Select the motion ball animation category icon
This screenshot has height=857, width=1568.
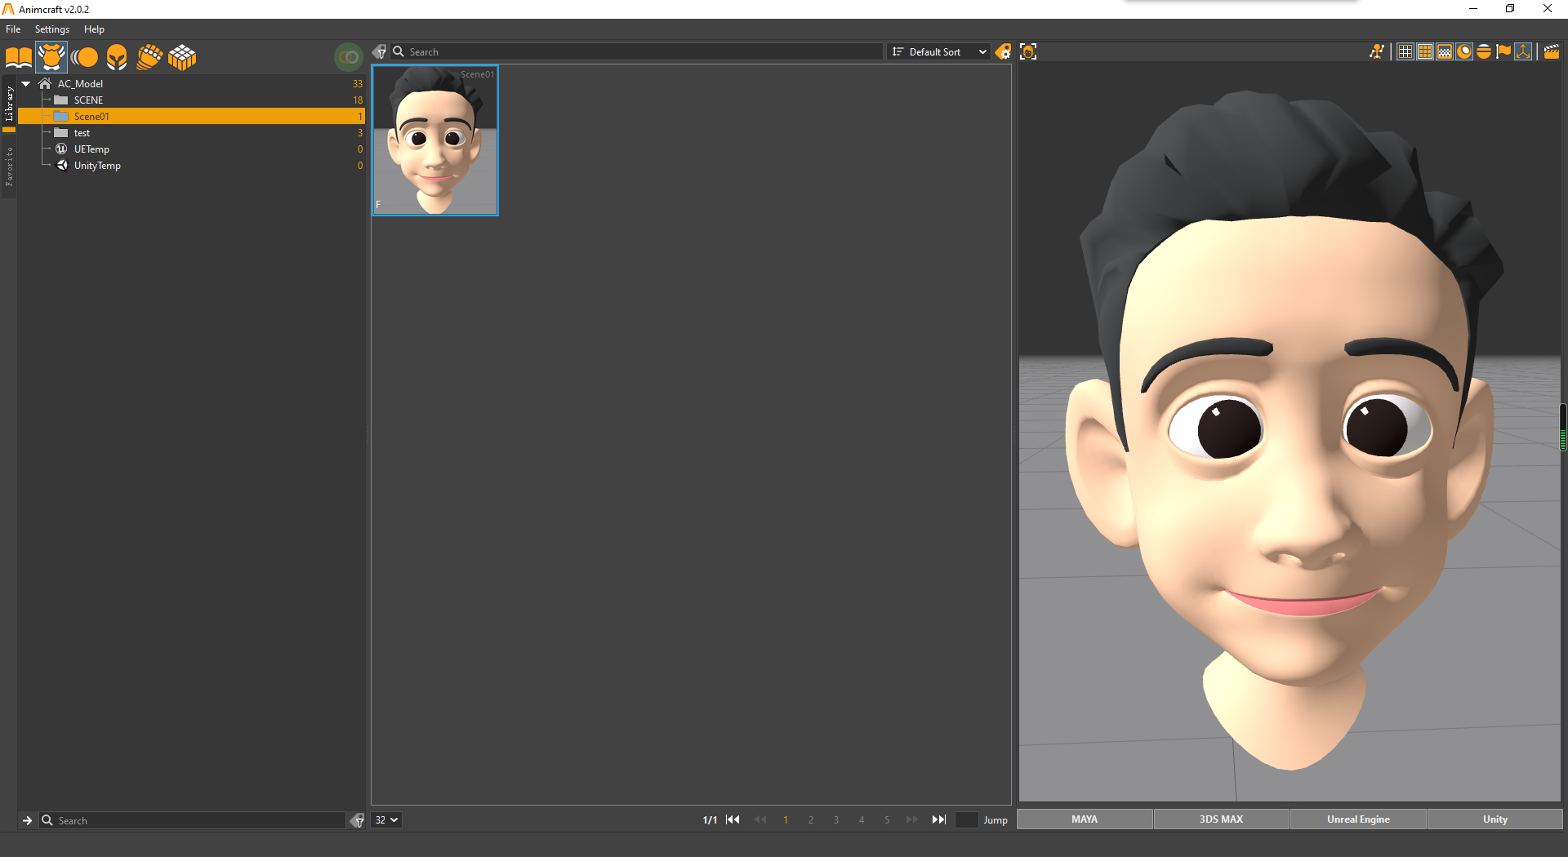(x=84, y=57)
